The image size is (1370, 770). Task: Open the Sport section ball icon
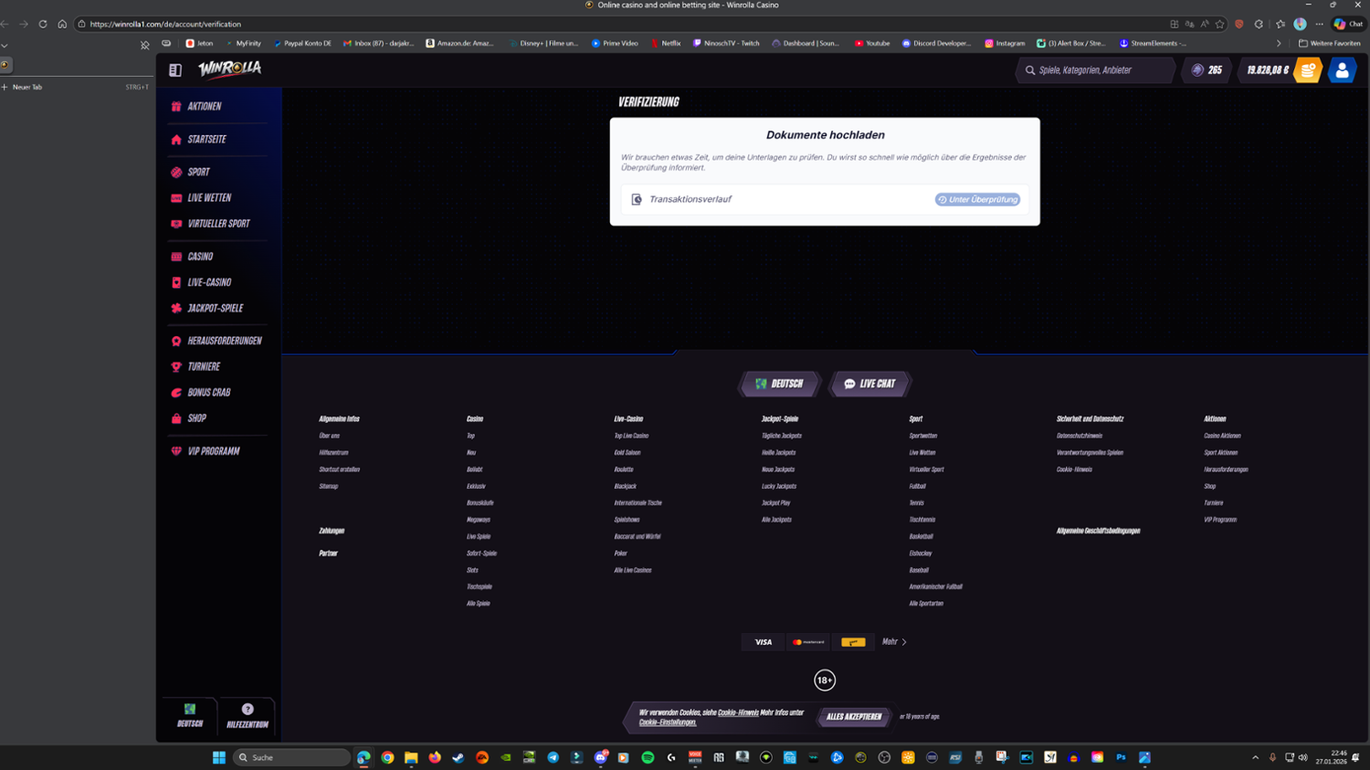click(176, 172)
